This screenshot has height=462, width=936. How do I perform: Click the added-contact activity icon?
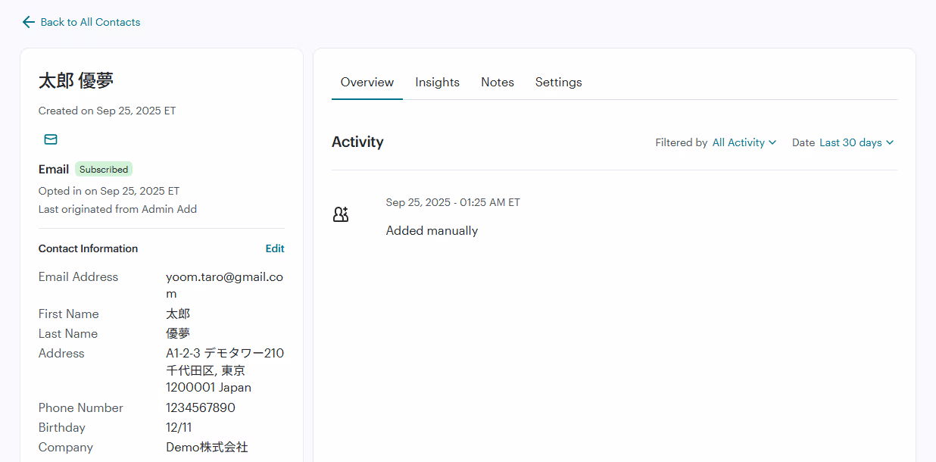click(341, 214)
